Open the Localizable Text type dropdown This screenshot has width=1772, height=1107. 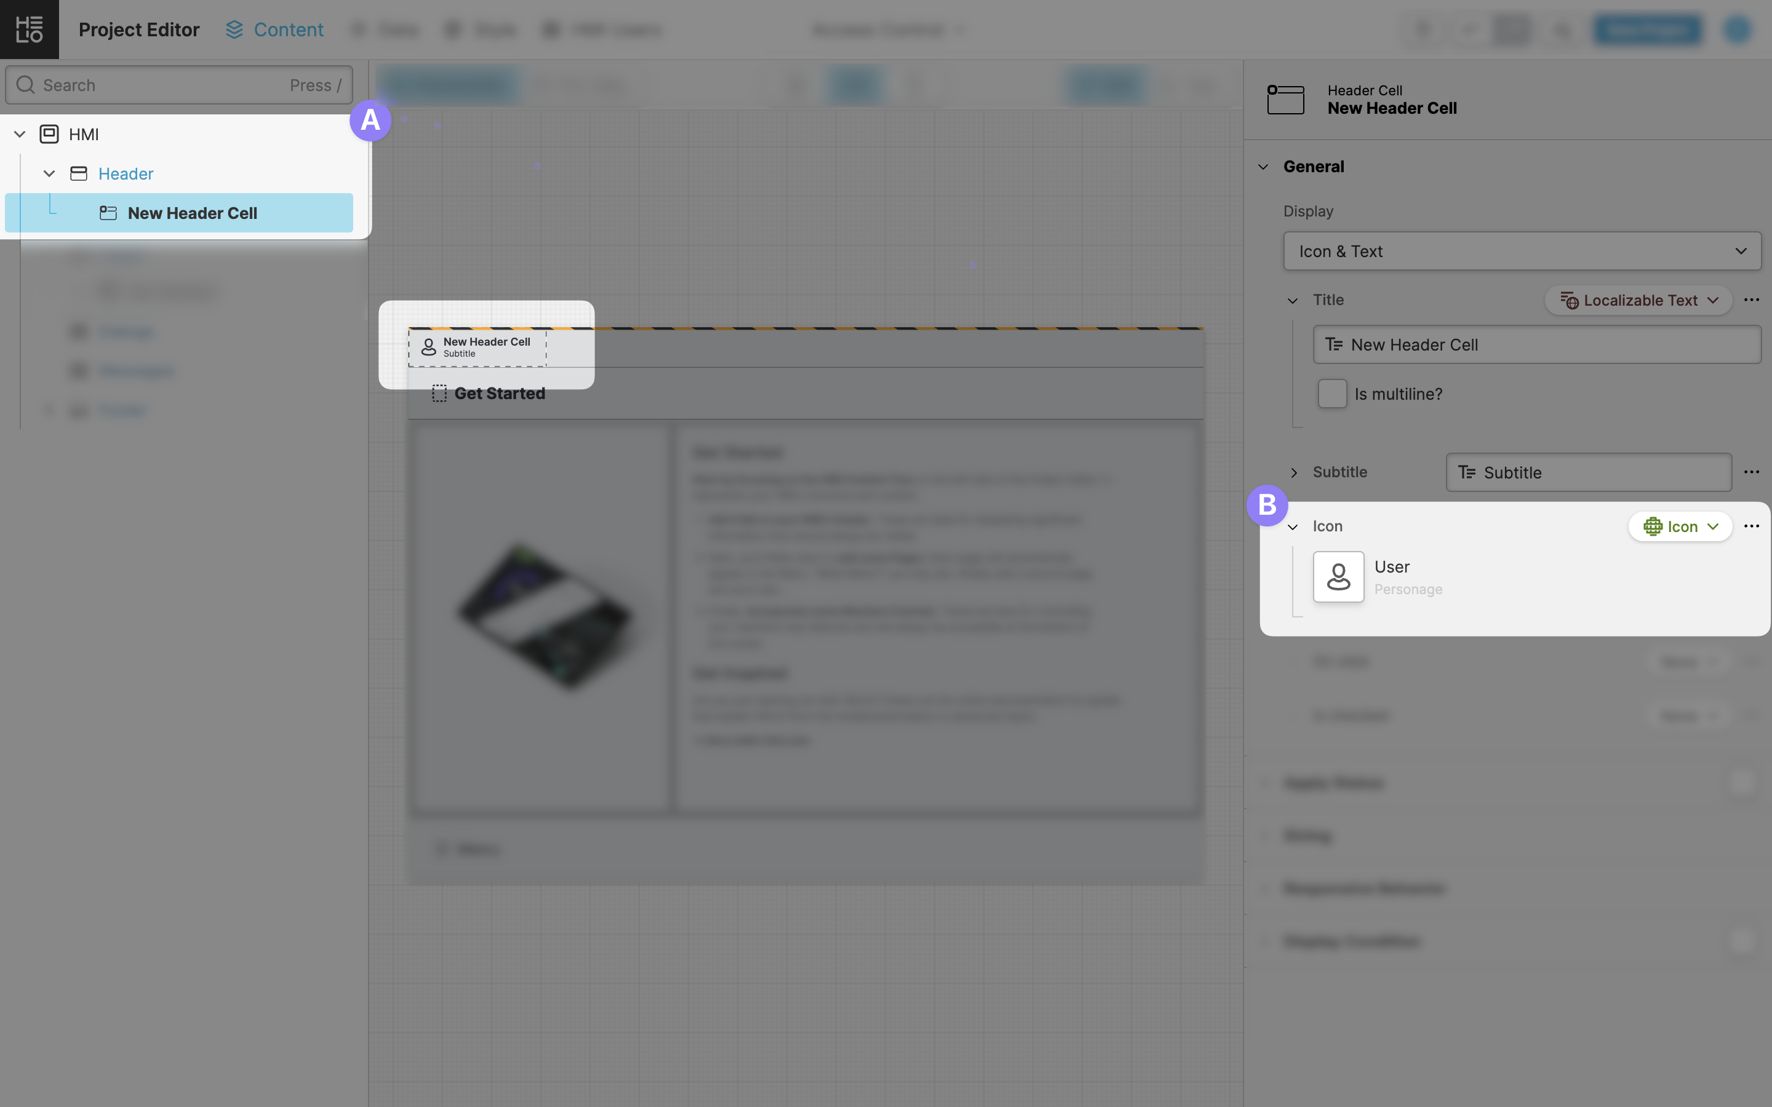point(1638,300)
